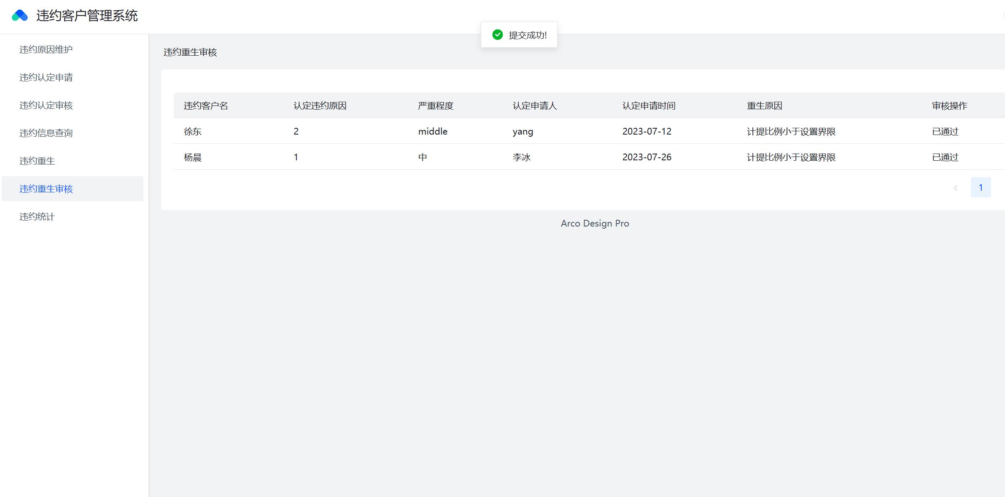Viewport: 1005px width, 497px height.
Task: Click 已通过 status in 徐东 row
Action: click(945, 131)
